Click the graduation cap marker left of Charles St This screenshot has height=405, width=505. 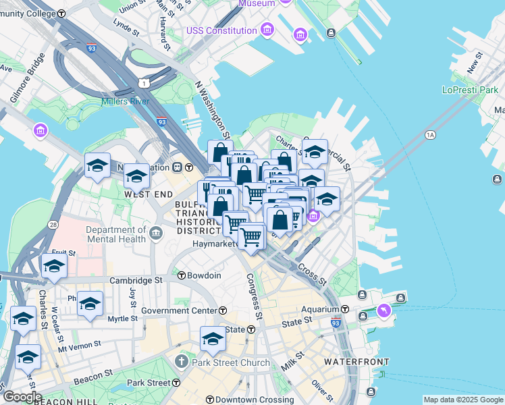click(x=23, y=319)
